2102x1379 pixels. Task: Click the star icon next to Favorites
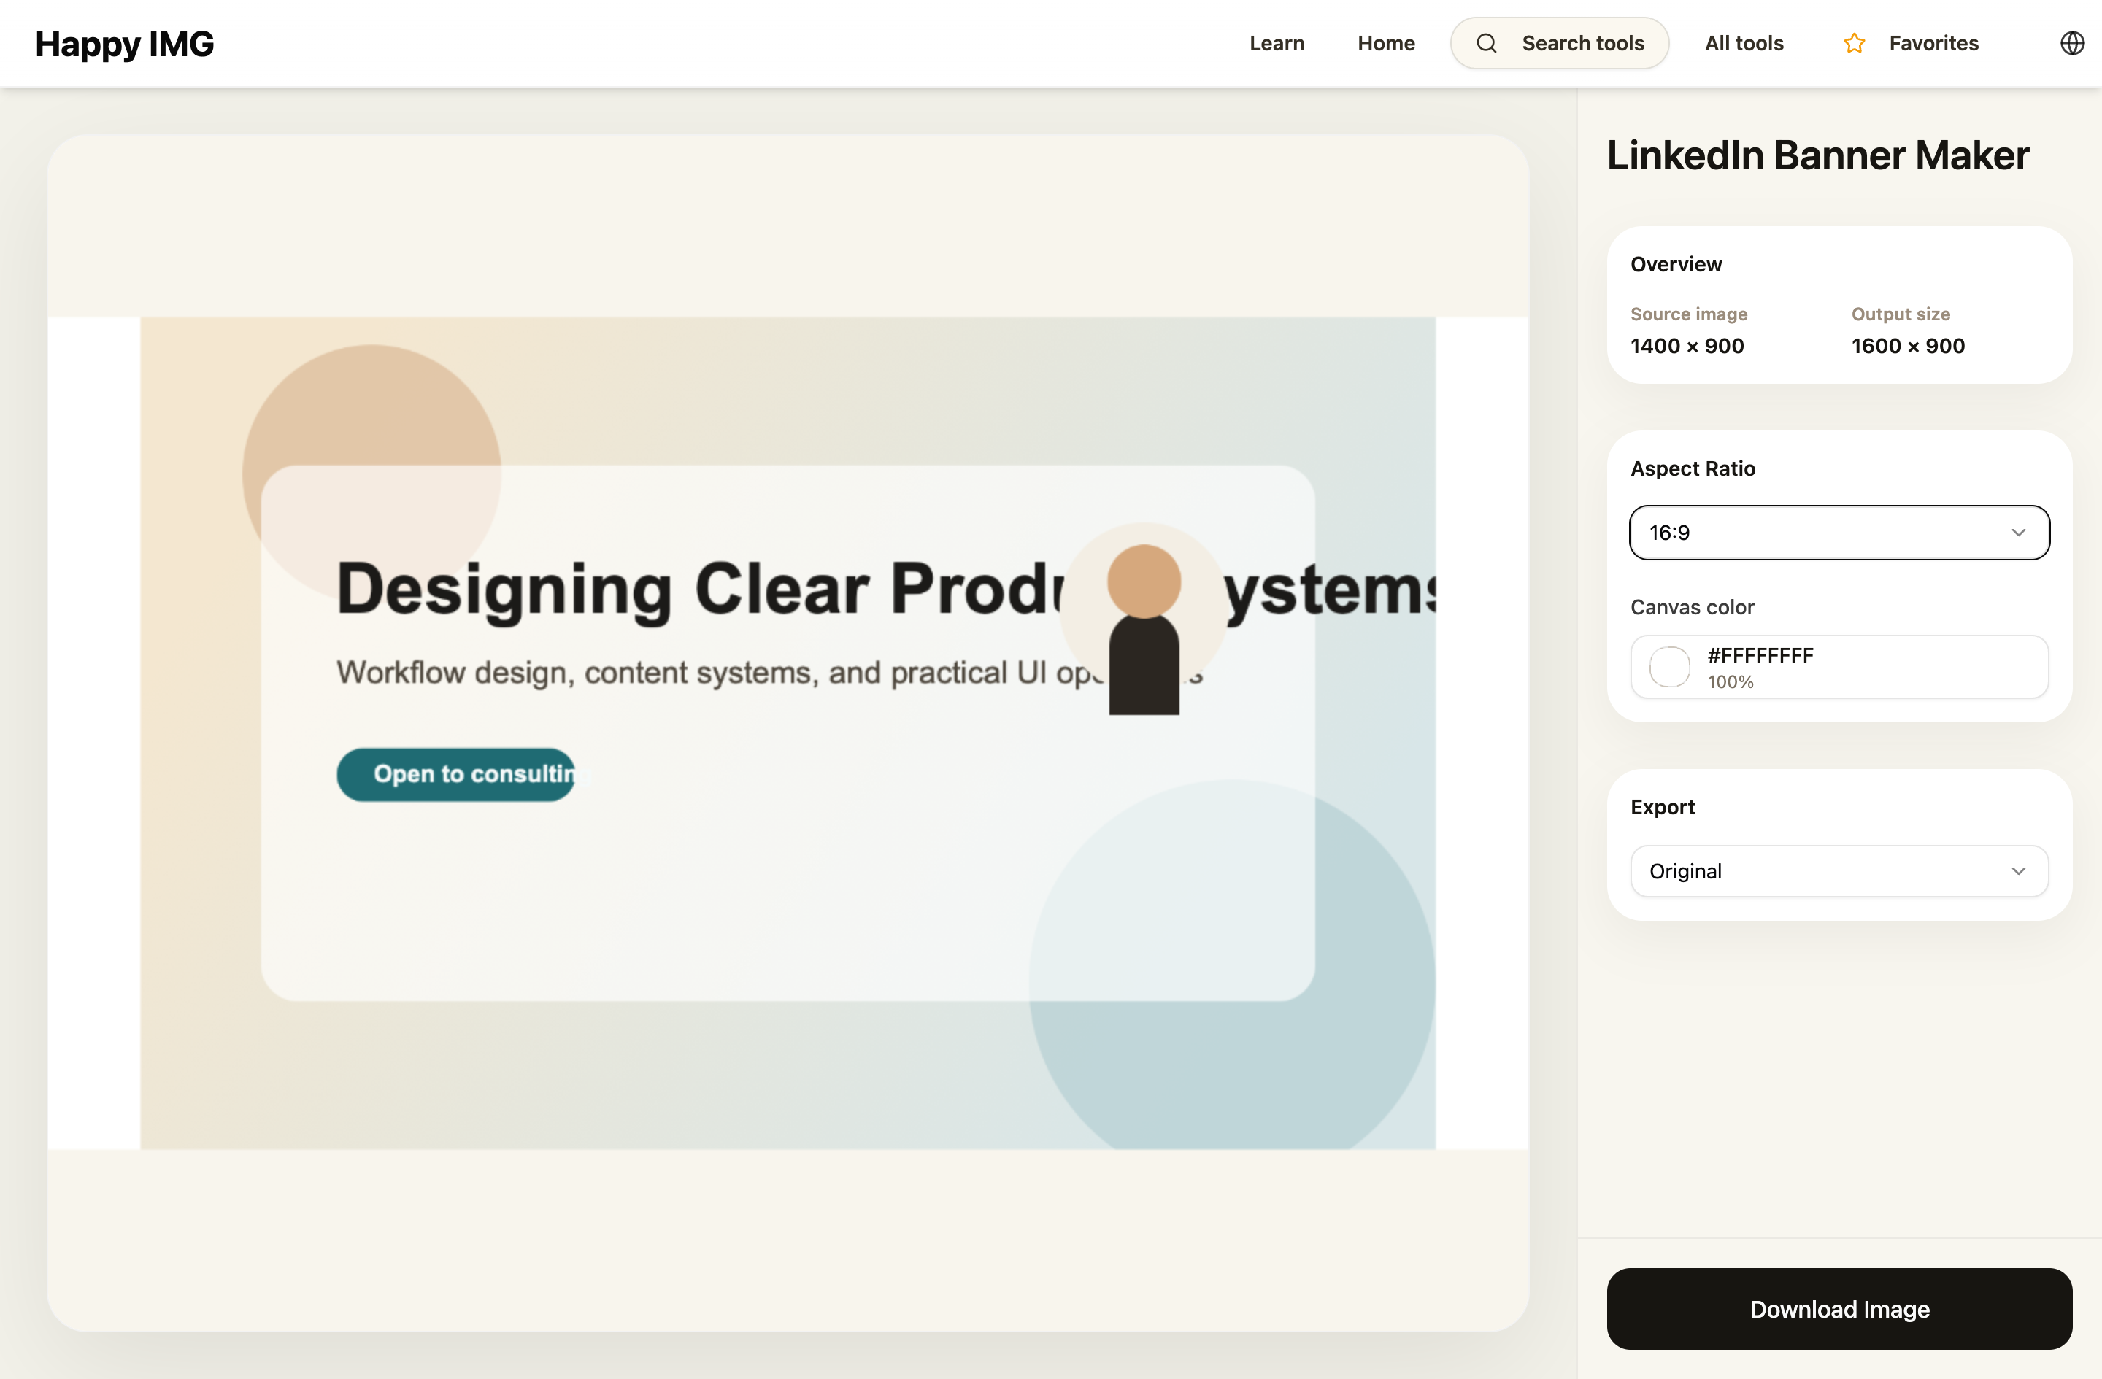pos(1854,42)
